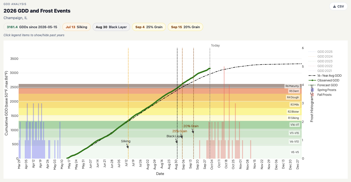The image size is (351, 182).
Task: Click the Jul 13 Silking badge
Action: coord(76,27)
